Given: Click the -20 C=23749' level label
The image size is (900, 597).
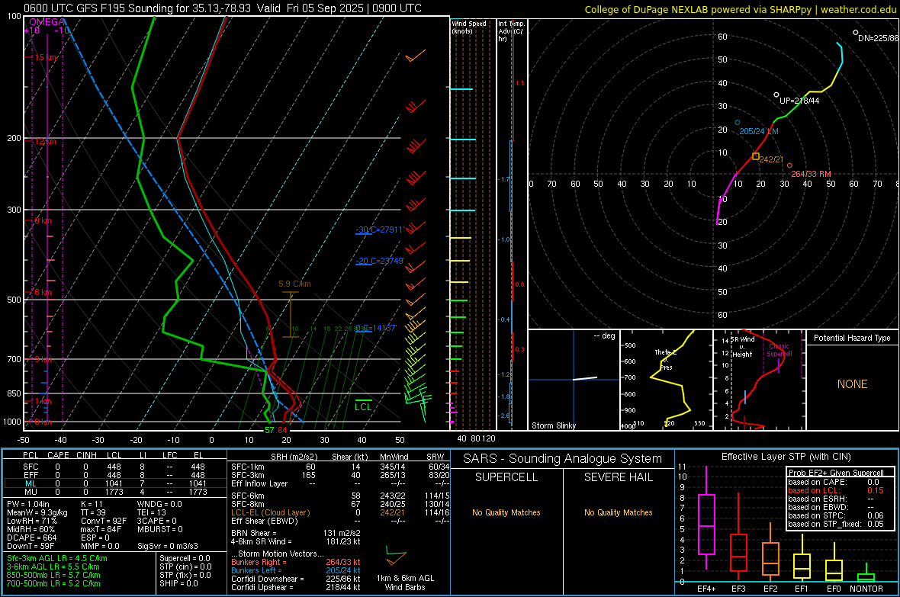Looking at the screenshot, I should tap(380, 261).
